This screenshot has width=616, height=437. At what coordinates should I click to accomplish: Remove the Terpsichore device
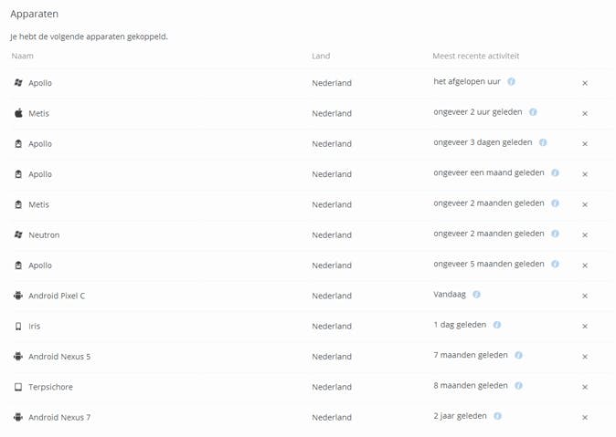pyautogui.click(x=585, y=387)
